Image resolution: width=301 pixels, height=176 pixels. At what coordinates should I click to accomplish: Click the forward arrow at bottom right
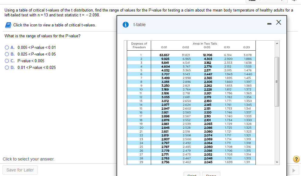(x=293, y=170)
